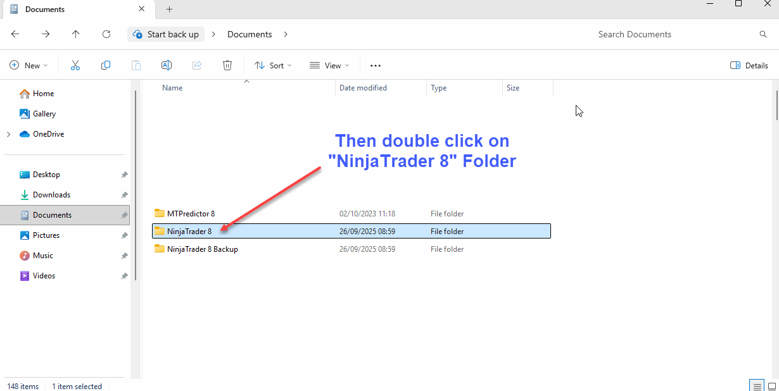The image size is (779, 391).
Task: Open the Sort dropdown menu
Action: pos(273,65)
